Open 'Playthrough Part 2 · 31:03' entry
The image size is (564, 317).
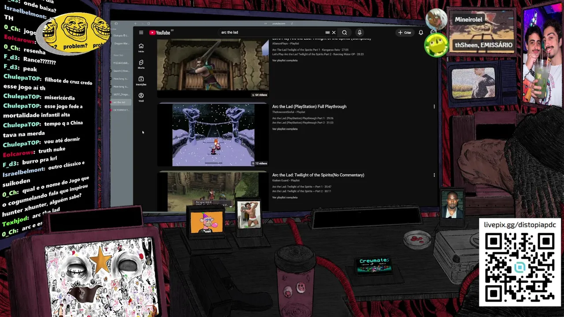click(x=303, y=122)
